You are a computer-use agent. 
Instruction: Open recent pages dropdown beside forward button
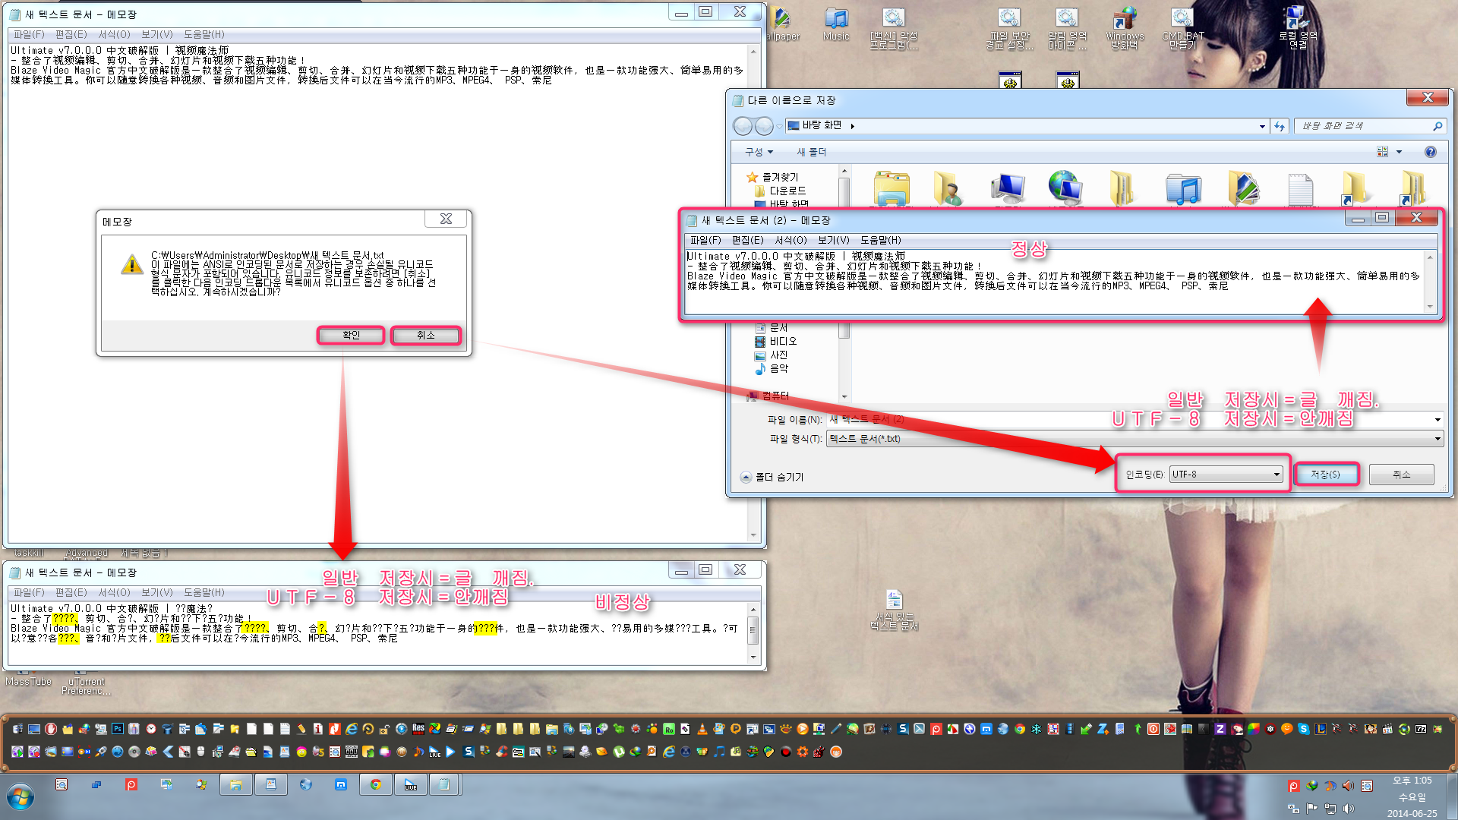point(779,127)
